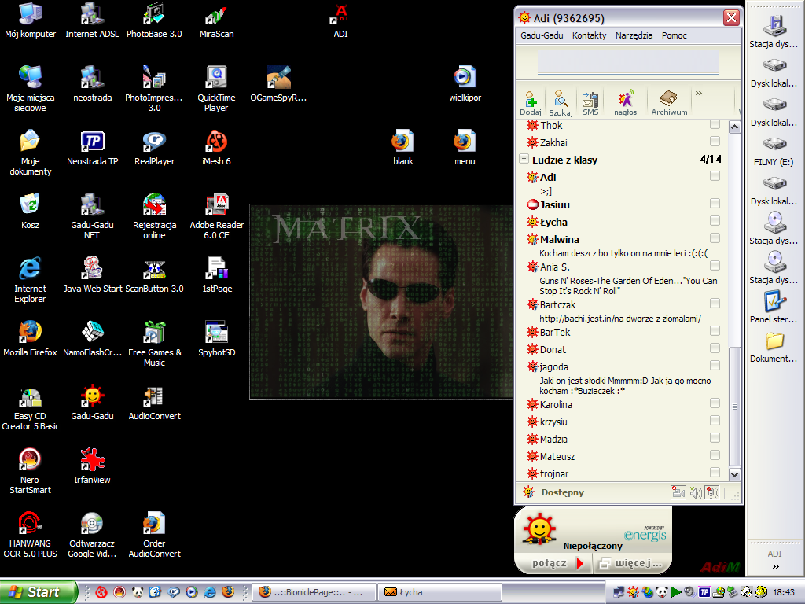
Task: Click the contact list scrollbar down arrow
Action: click(735, 474)
